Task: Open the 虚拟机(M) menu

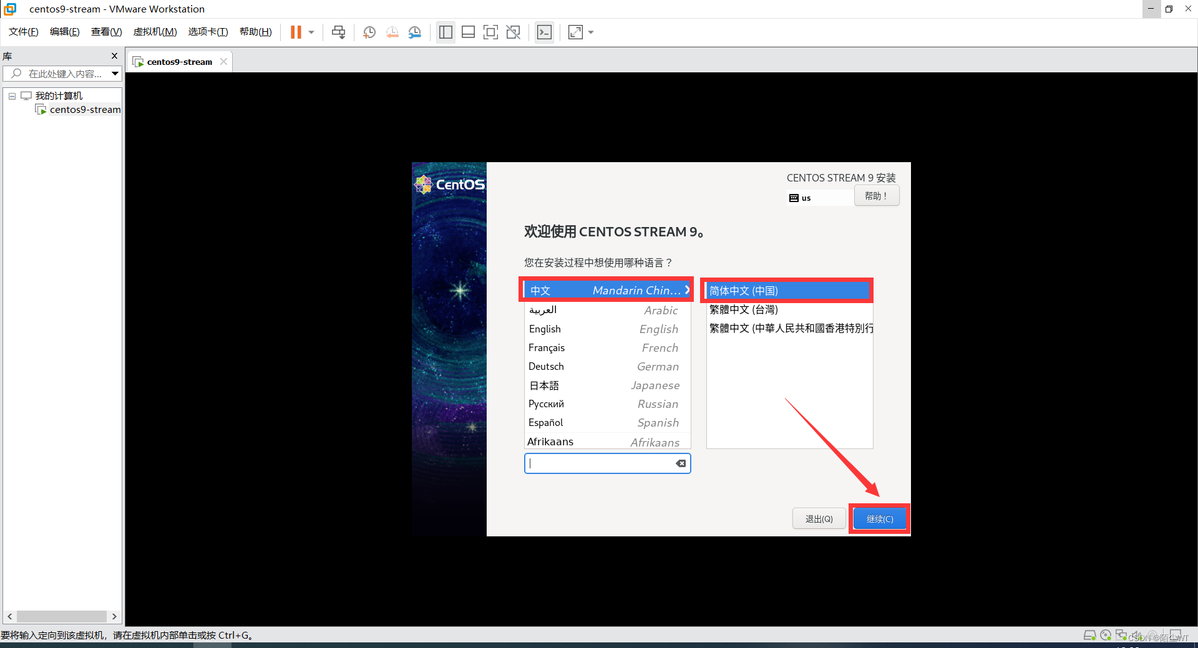Action: point(155,32)
